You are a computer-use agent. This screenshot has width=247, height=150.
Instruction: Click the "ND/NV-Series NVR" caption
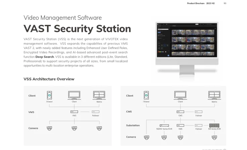tap(164, 129)
